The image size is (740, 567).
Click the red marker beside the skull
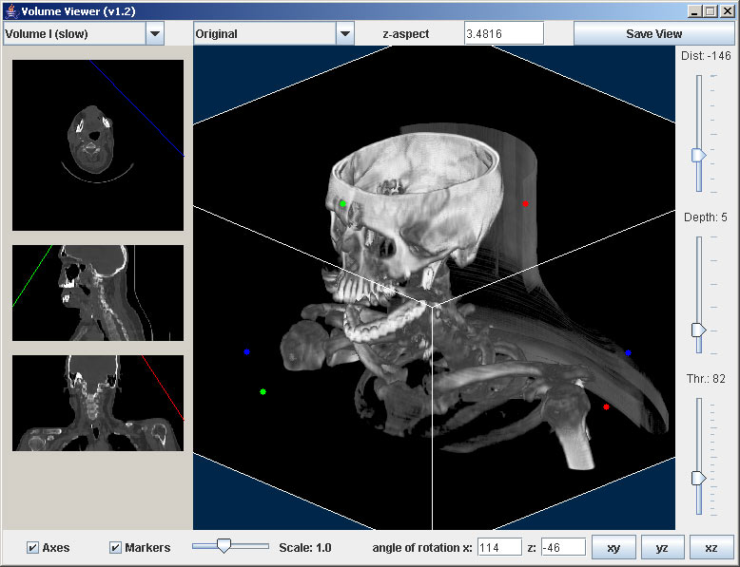pyautogui.click(x=525, y=203)
